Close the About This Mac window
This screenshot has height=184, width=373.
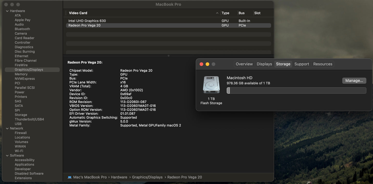point(201,64)
